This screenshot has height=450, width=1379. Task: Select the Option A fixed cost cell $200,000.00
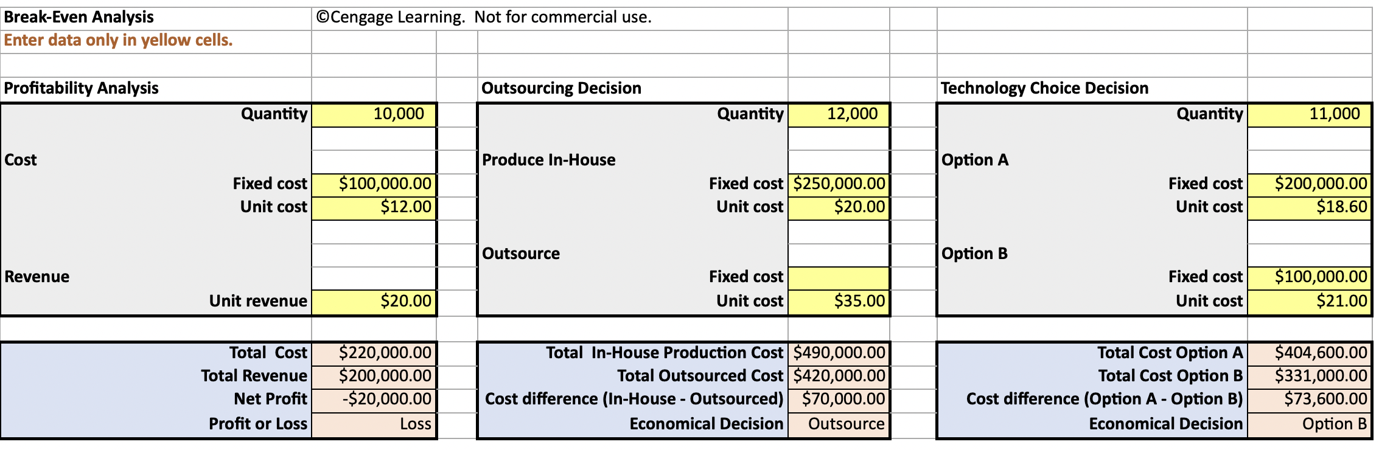click(1309, 184)
